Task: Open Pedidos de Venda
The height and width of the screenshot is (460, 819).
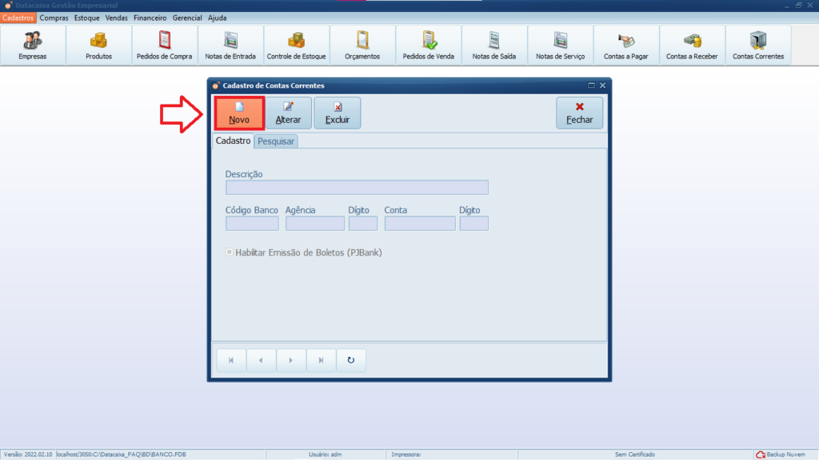Action: click(429, 46)
